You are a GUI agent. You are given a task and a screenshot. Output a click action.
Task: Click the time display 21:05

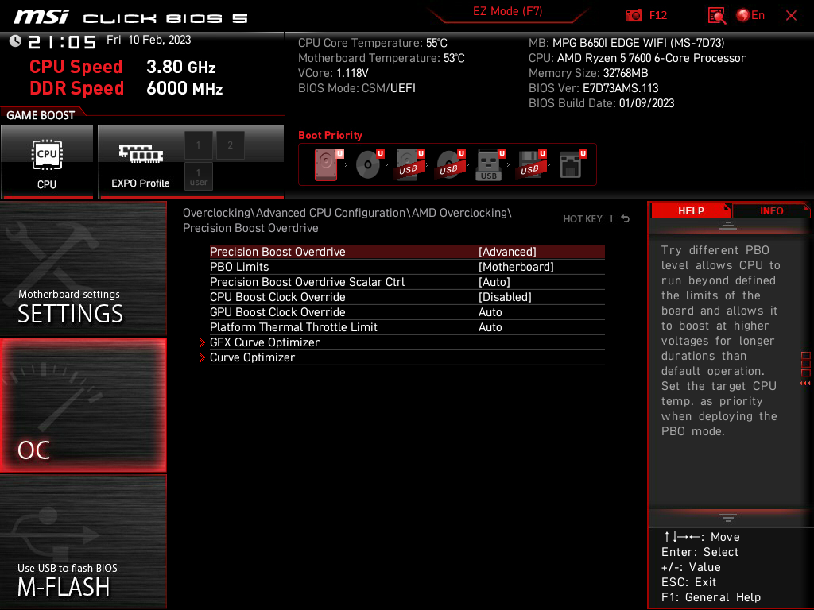[x=62, y=42]
